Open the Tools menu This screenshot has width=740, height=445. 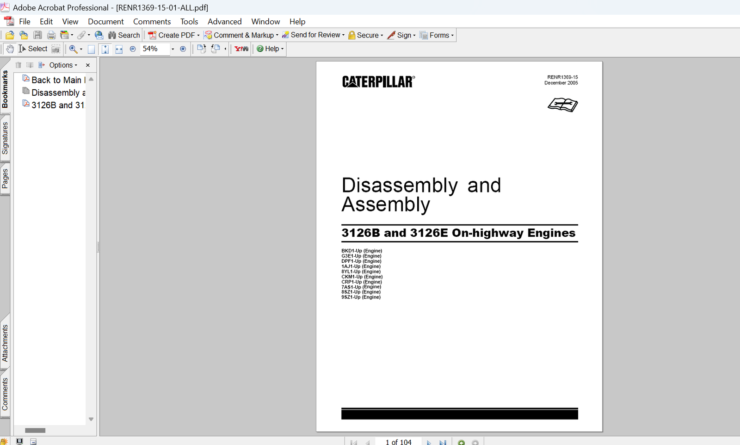click(x=189, y=21)
